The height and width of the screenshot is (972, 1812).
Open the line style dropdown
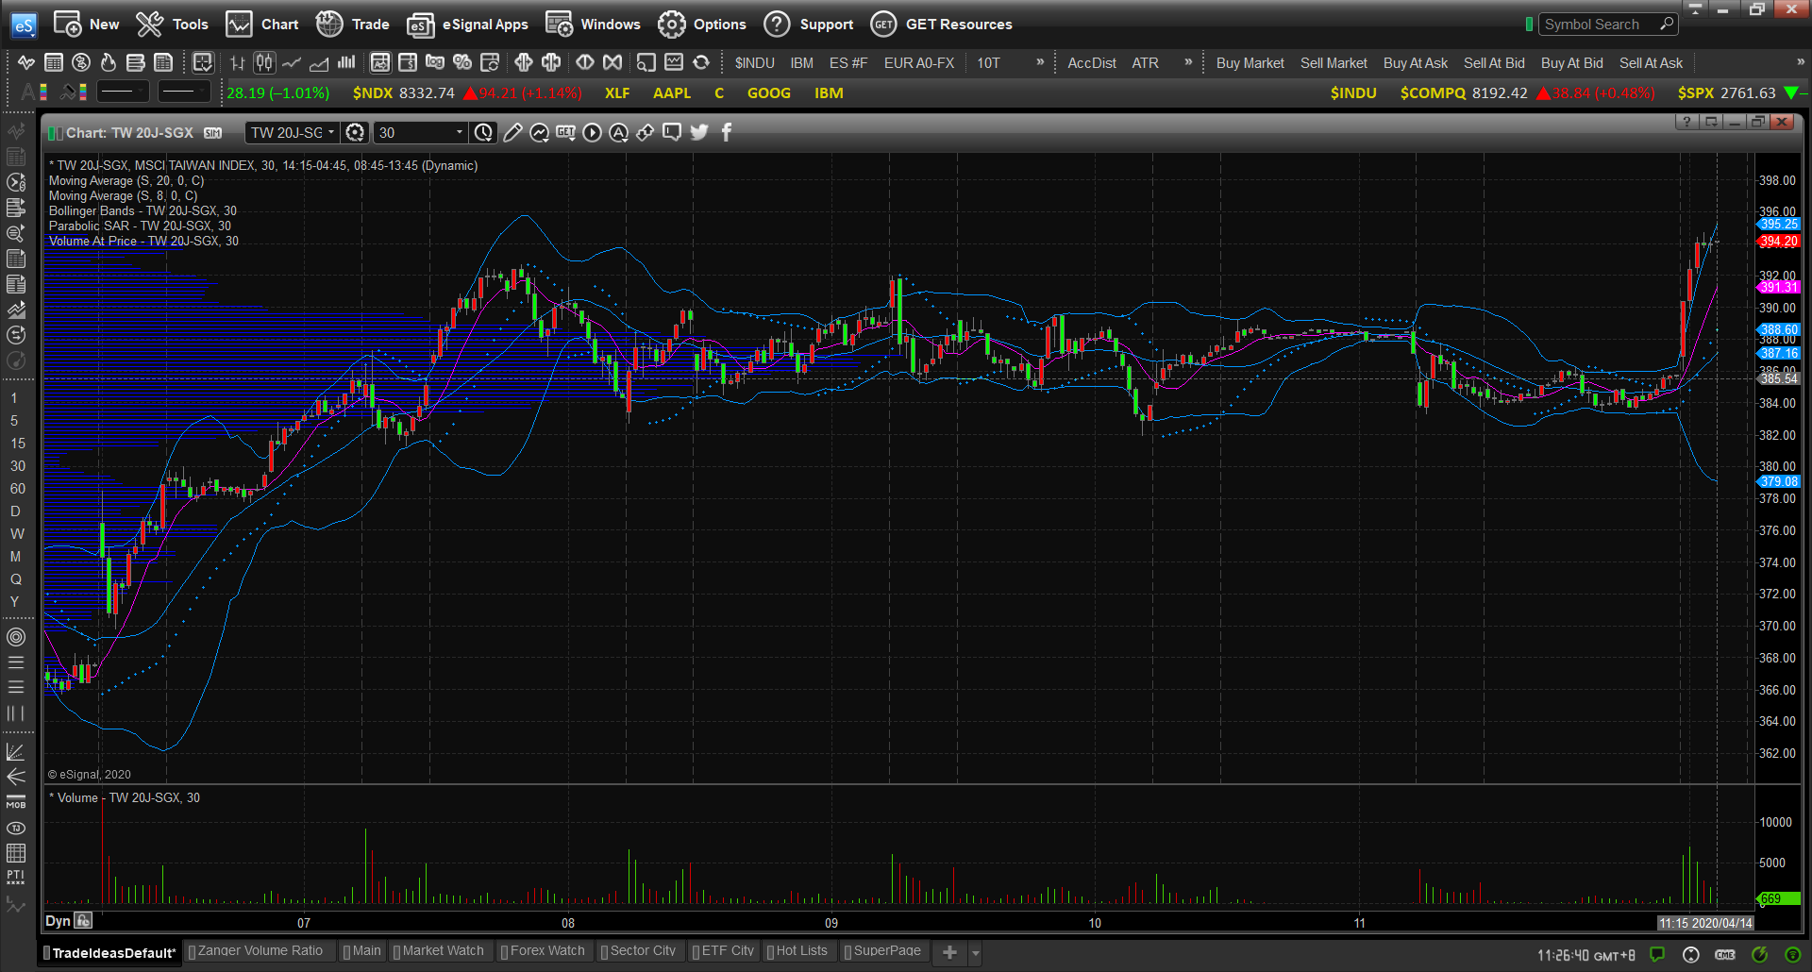click(123, 92)
